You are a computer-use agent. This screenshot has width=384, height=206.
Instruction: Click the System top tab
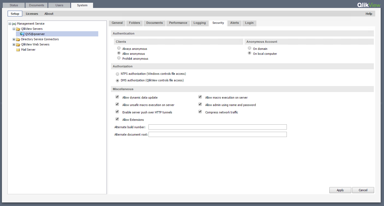tap(82, 5)
